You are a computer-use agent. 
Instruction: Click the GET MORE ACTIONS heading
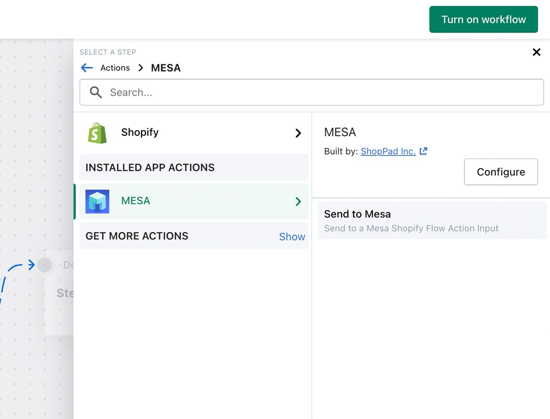point(137,236)
